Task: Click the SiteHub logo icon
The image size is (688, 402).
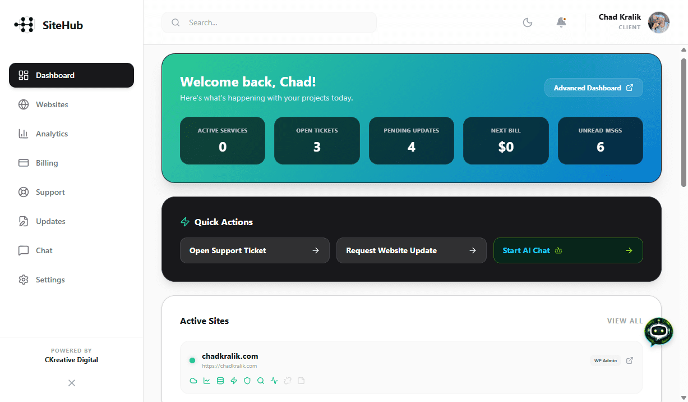Action: click(x=24, y=25)
